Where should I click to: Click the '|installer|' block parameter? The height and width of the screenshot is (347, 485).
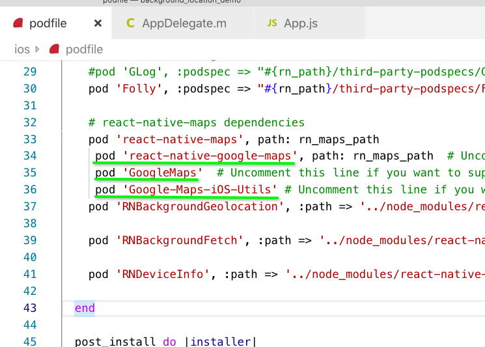coord(220,342)
